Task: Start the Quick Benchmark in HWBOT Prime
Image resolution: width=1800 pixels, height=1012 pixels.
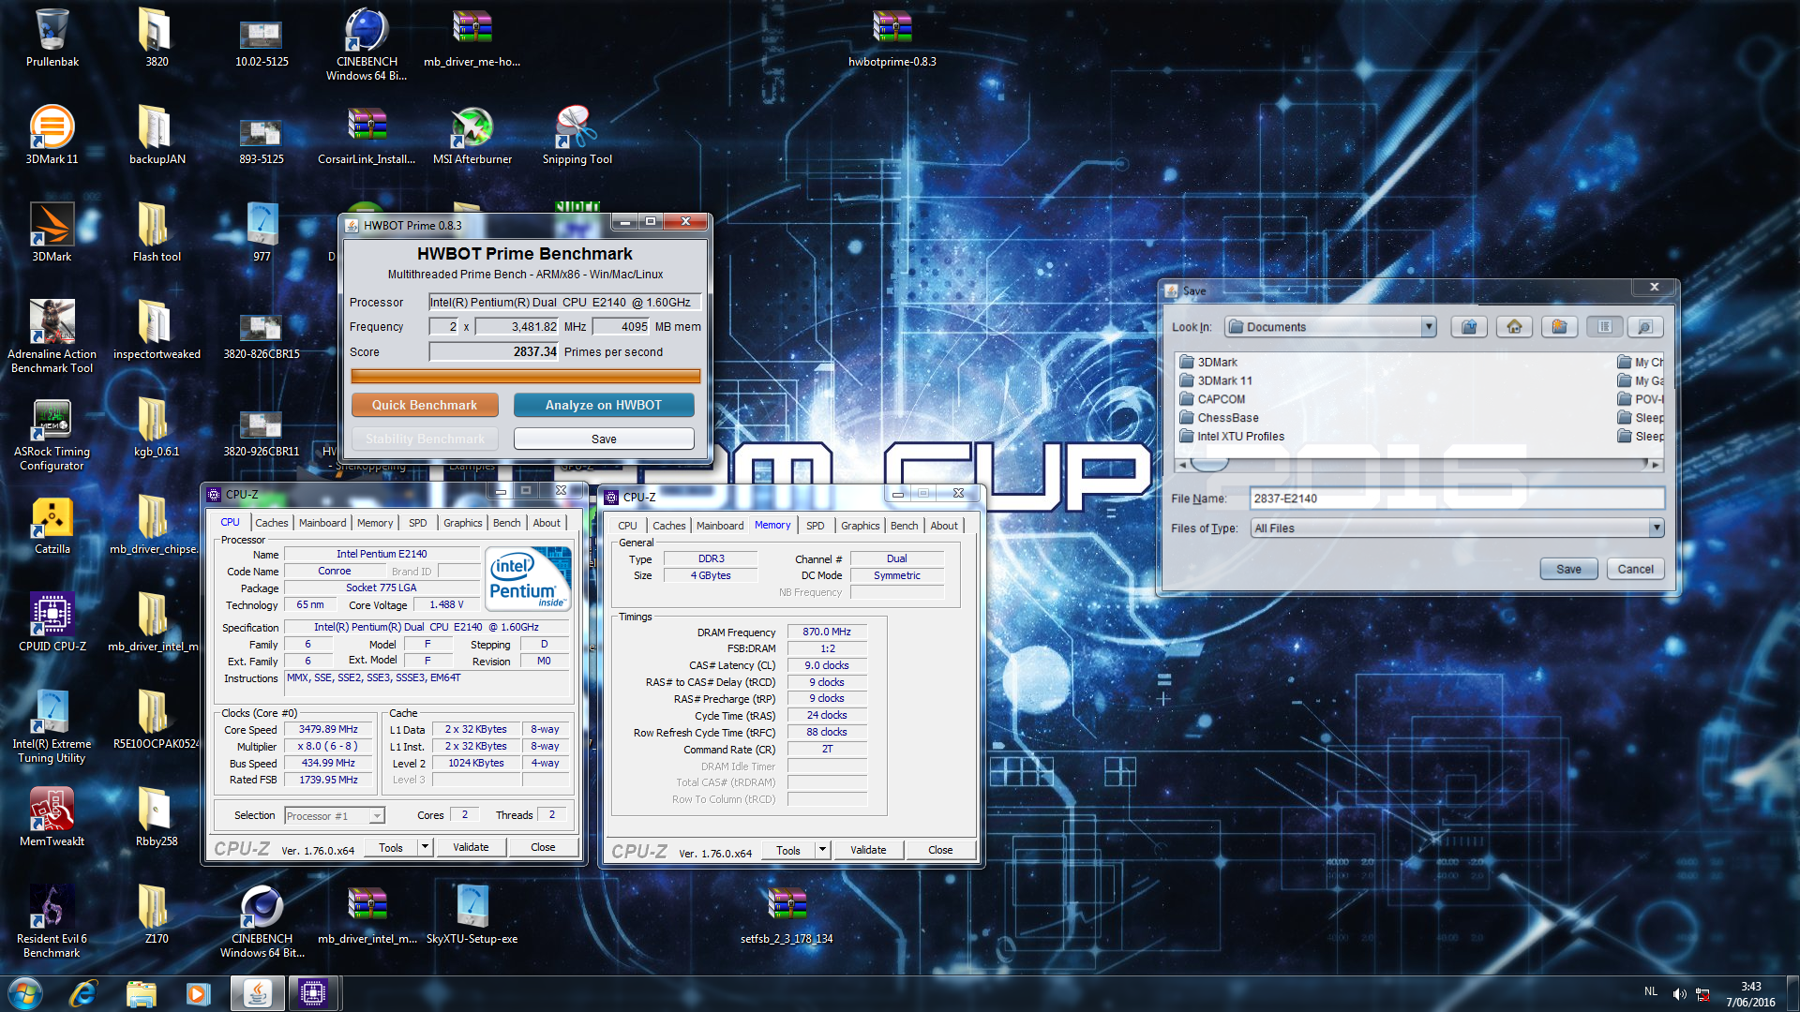Action: (425, 405)
